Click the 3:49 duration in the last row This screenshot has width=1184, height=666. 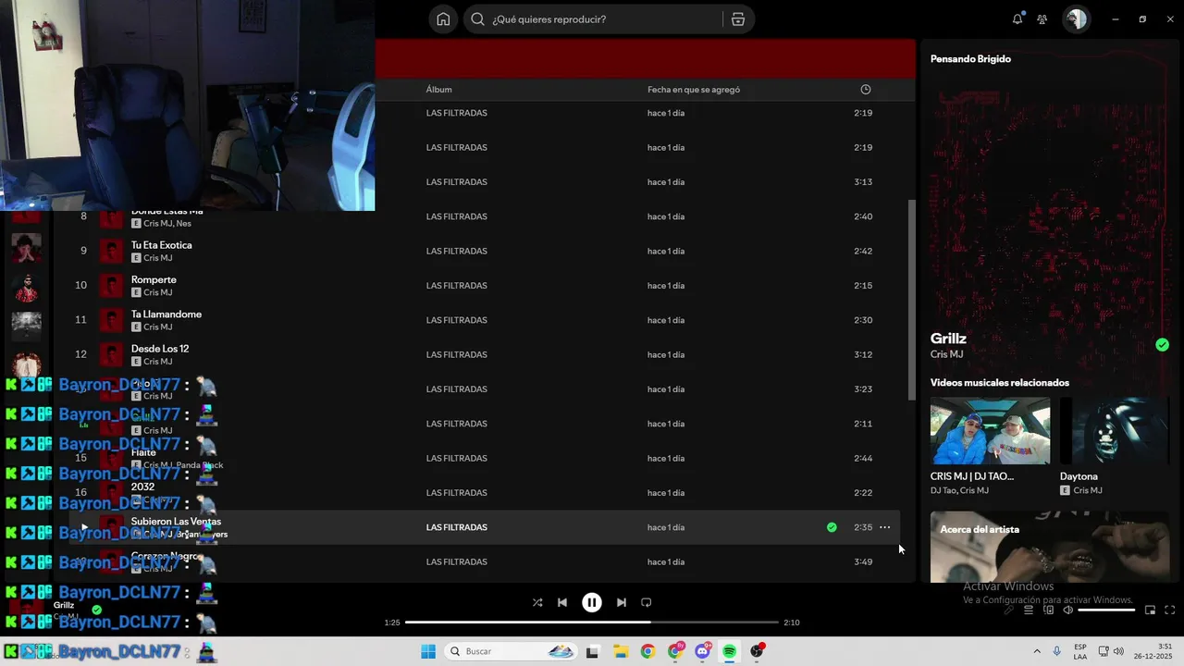point(863,562)
